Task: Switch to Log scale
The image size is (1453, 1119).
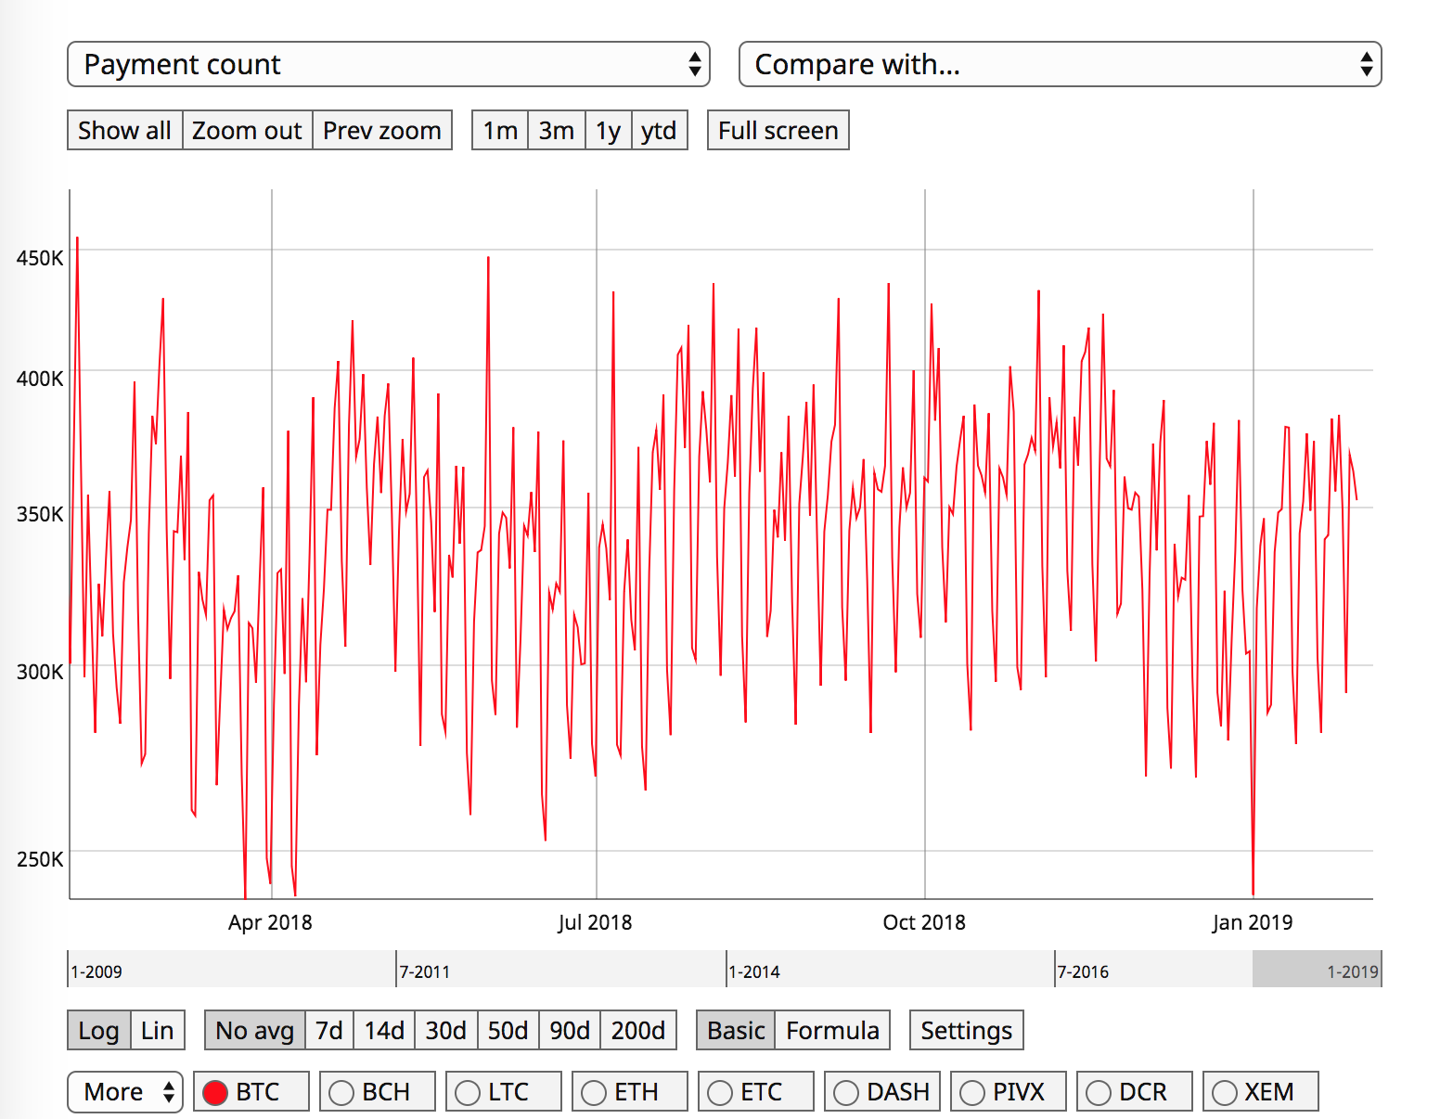Action: 98,1030
